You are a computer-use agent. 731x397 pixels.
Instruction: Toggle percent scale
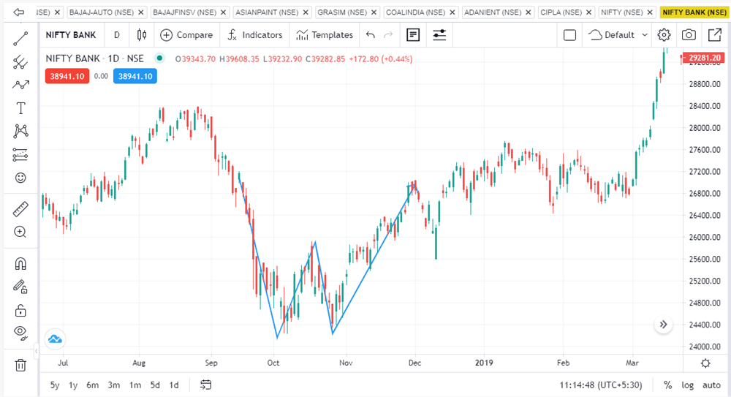[668, 385]
